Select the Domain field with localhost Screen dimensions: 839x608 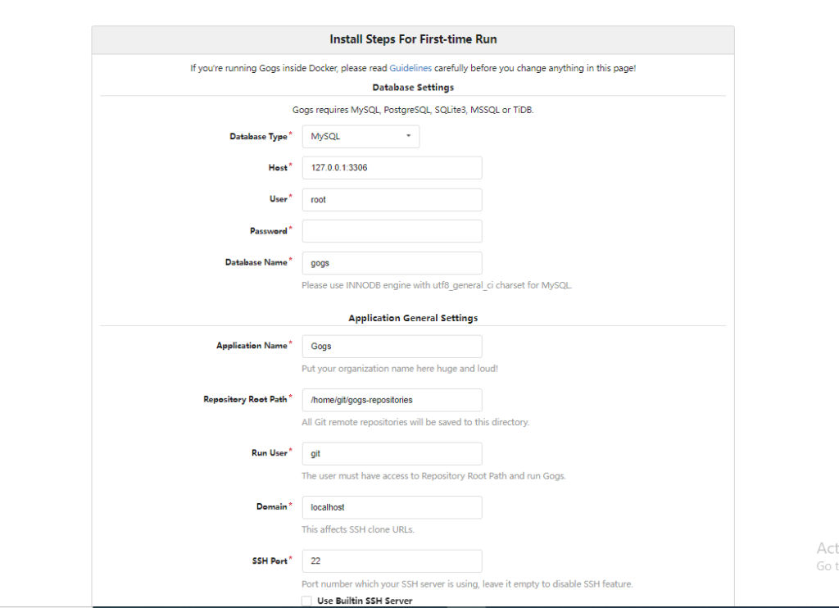point(392,507)
